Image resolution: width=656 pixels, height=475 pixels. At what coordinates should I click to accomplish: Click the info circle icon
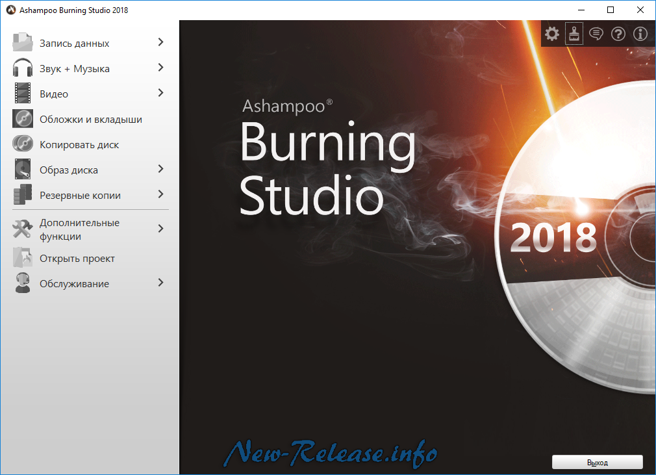[640, 34]
